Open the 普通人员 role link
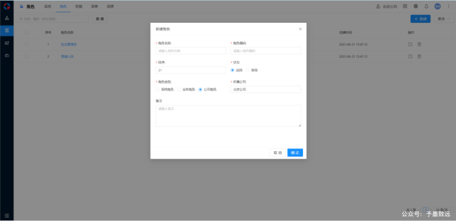Screen dimensions: 456x221 click(x=67, y=57)
